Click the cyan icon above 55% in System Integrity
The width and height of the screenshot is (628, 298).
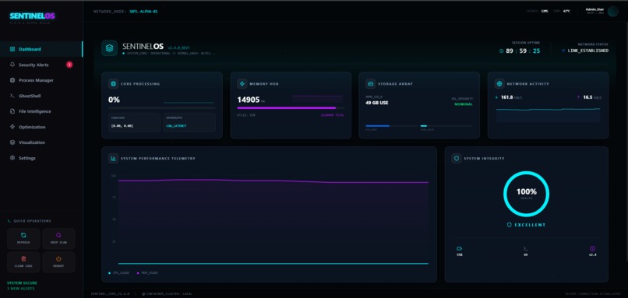pyautogui.click(x=460, y=248)
